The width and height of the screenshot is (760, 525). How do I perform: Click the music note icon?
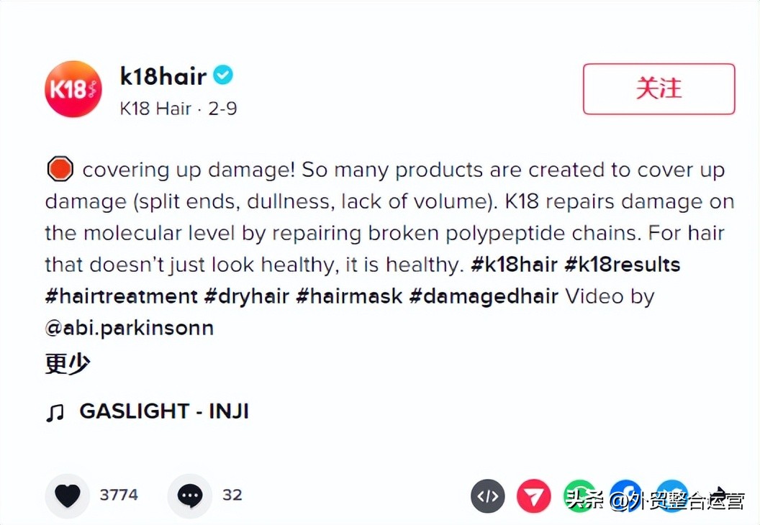point(56,411)
